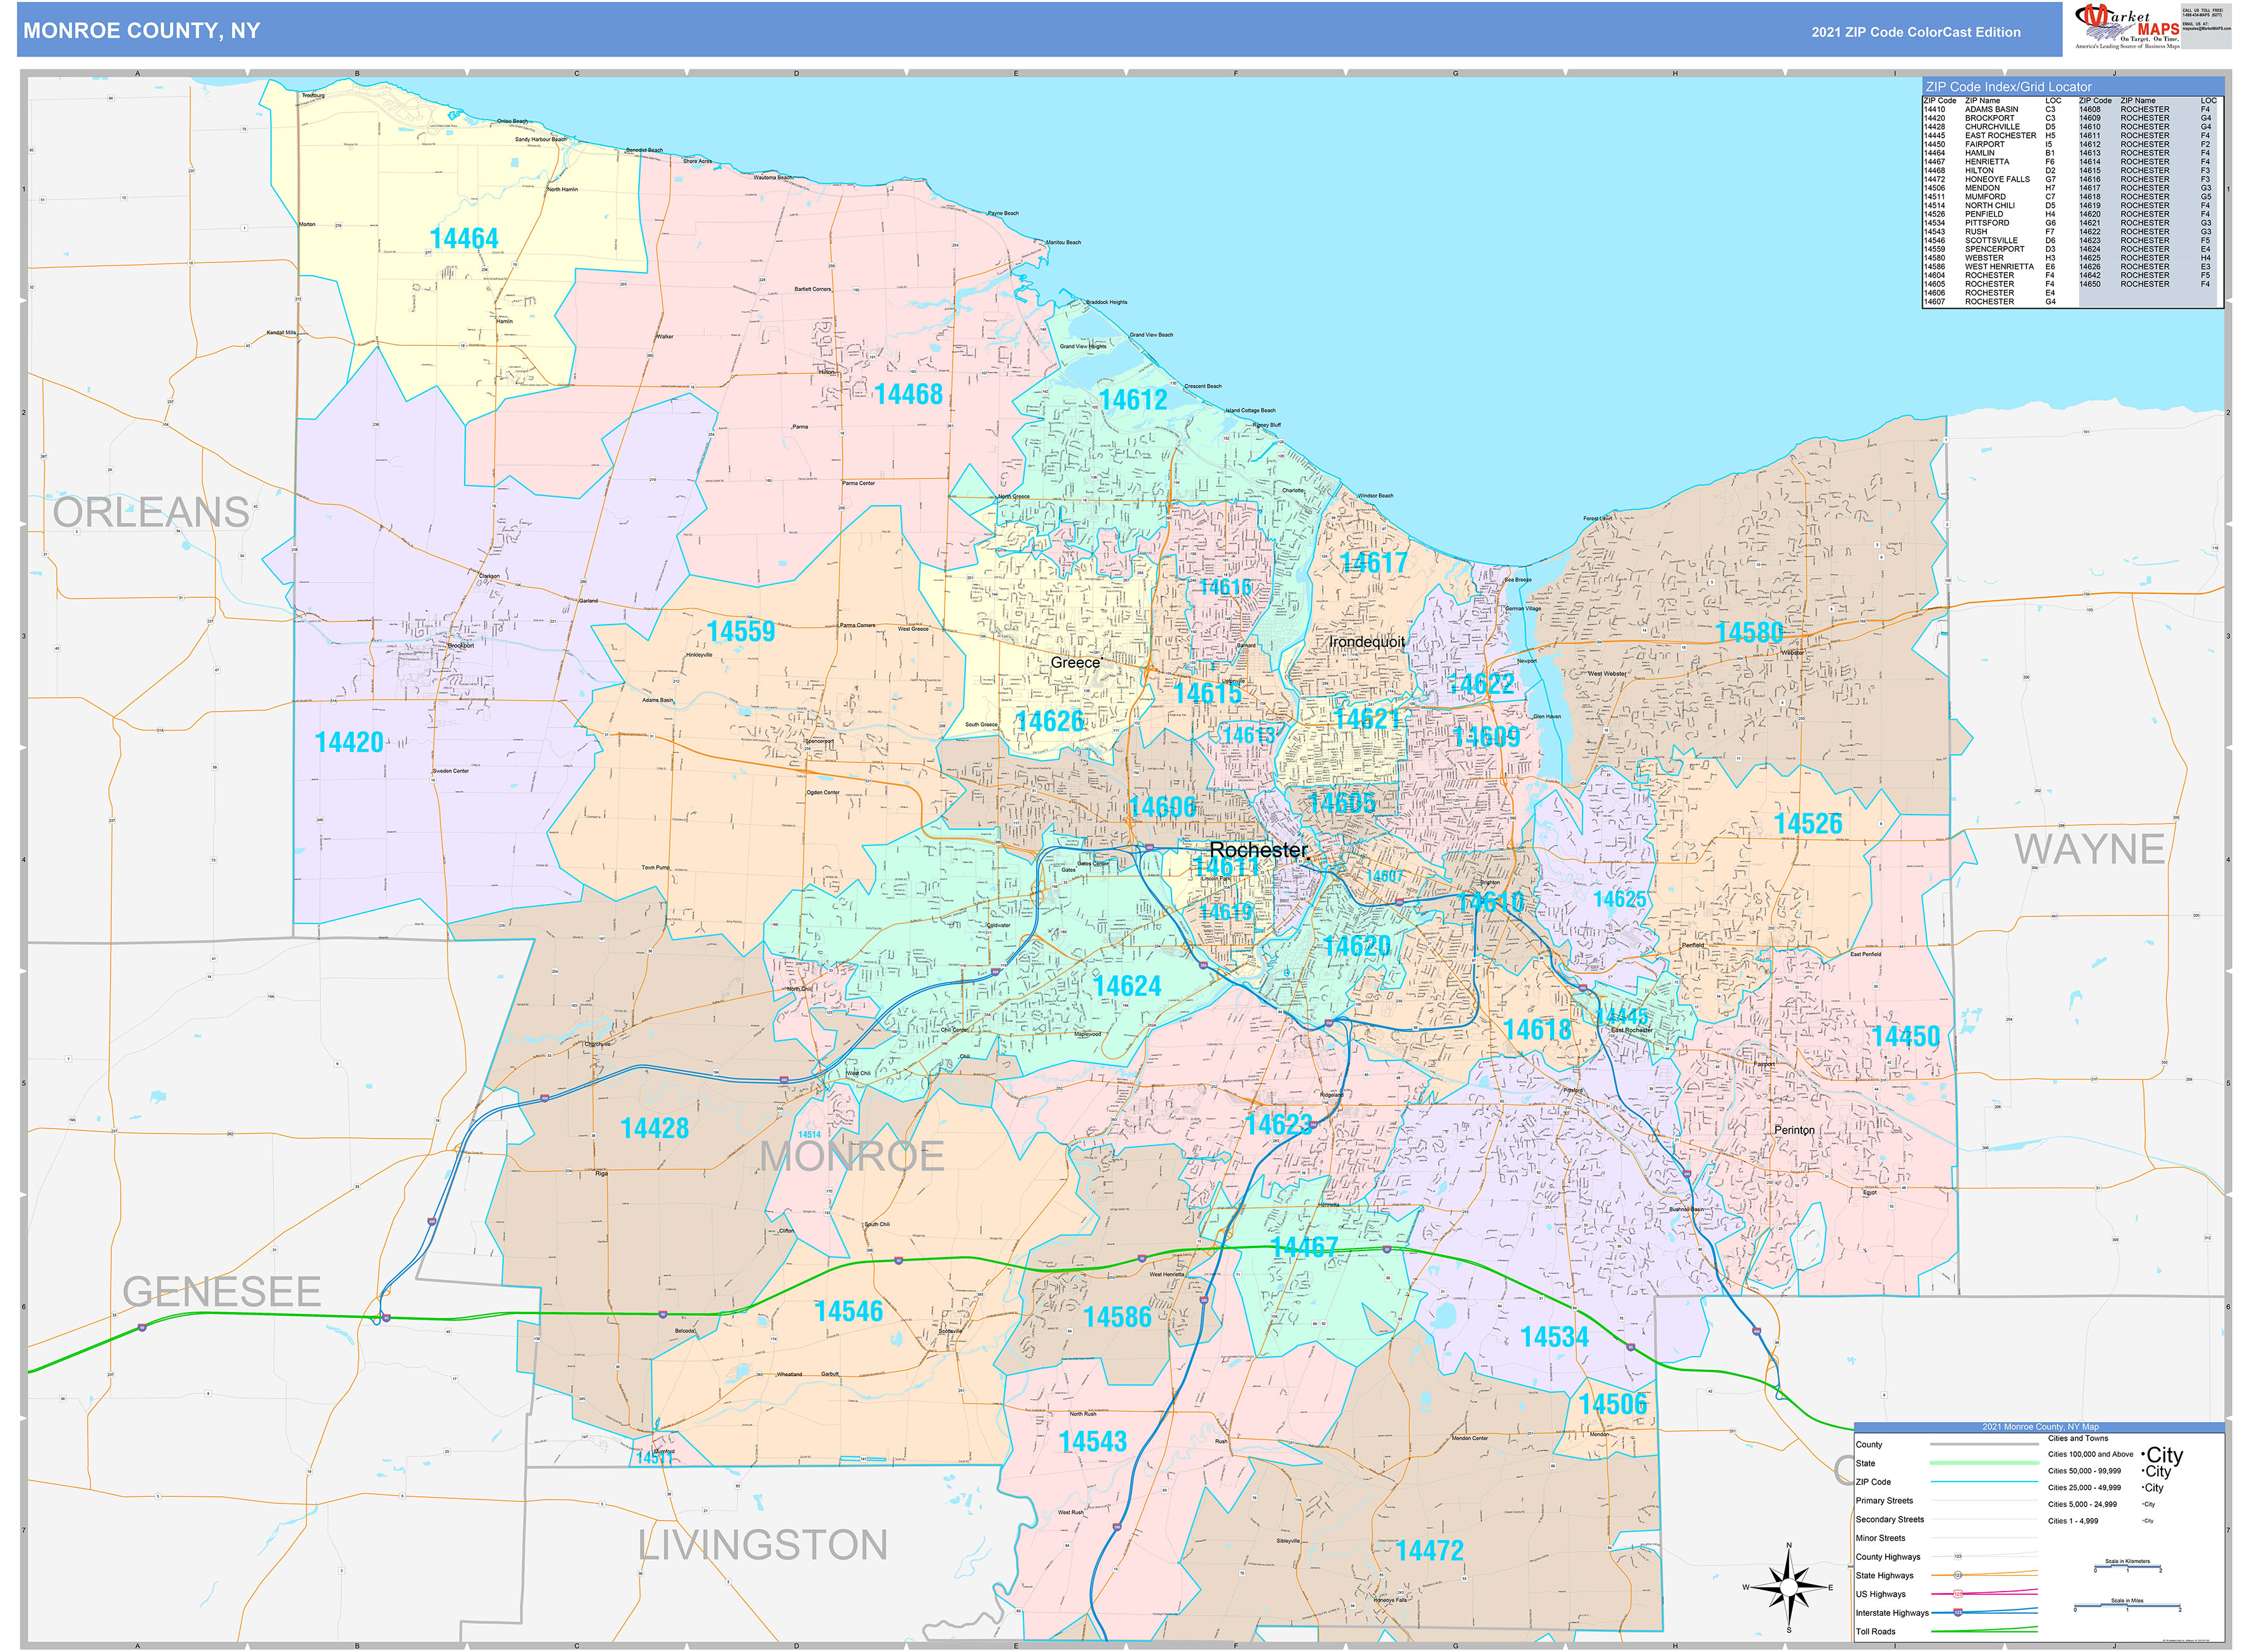The width and height of the screenshot is (2243, 1652).
Task: Click the GENESEE county name
Action: (x=221, y=1292)
